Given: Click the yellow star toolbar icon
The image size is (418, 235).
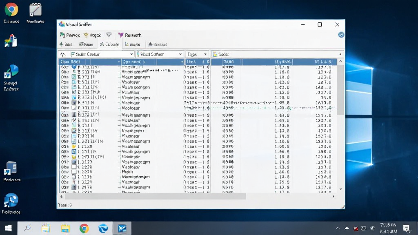Looking at the screenshot, I should click(x=86, y=35).
